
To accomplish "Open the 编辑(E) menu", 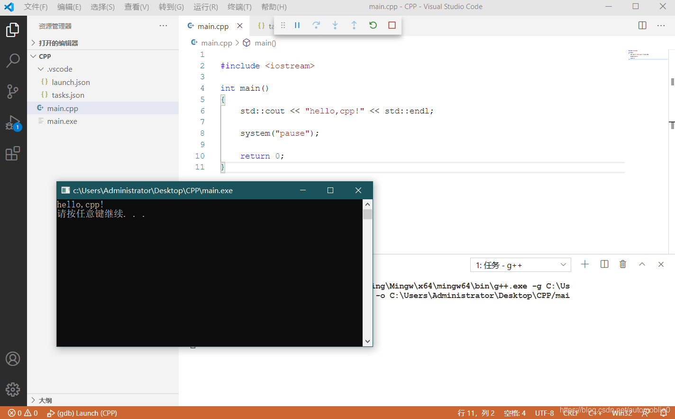I will pos(69,7).
